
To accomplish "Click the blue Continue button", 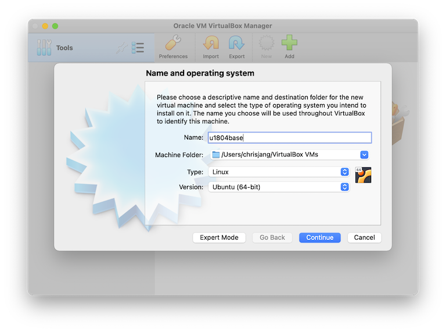I will pyautogui.click(x=320, y=237).
